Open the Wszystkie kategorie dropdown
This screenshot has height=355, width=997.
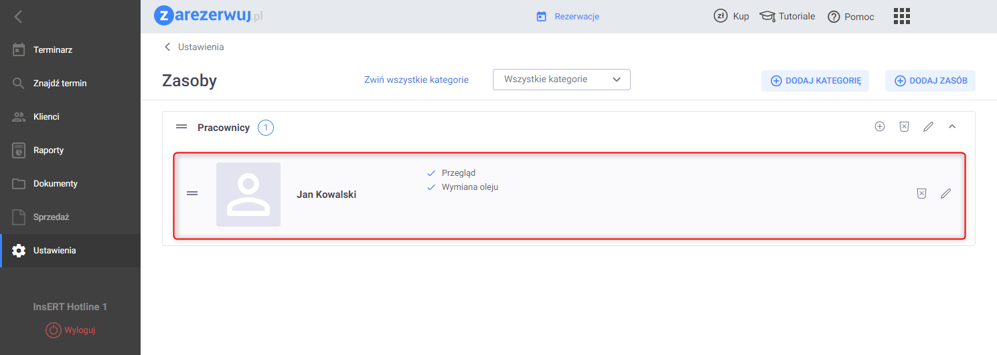tap(562, 80)
